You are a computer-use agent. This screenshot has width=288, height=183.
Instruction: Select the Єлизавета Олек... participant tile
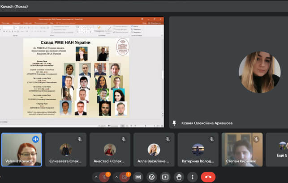pos(66,150)
